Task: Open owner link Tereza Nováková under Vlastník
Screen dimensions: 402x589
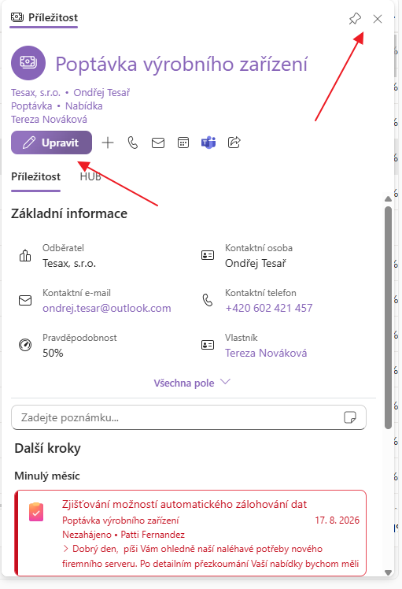Action: point(266,353)
